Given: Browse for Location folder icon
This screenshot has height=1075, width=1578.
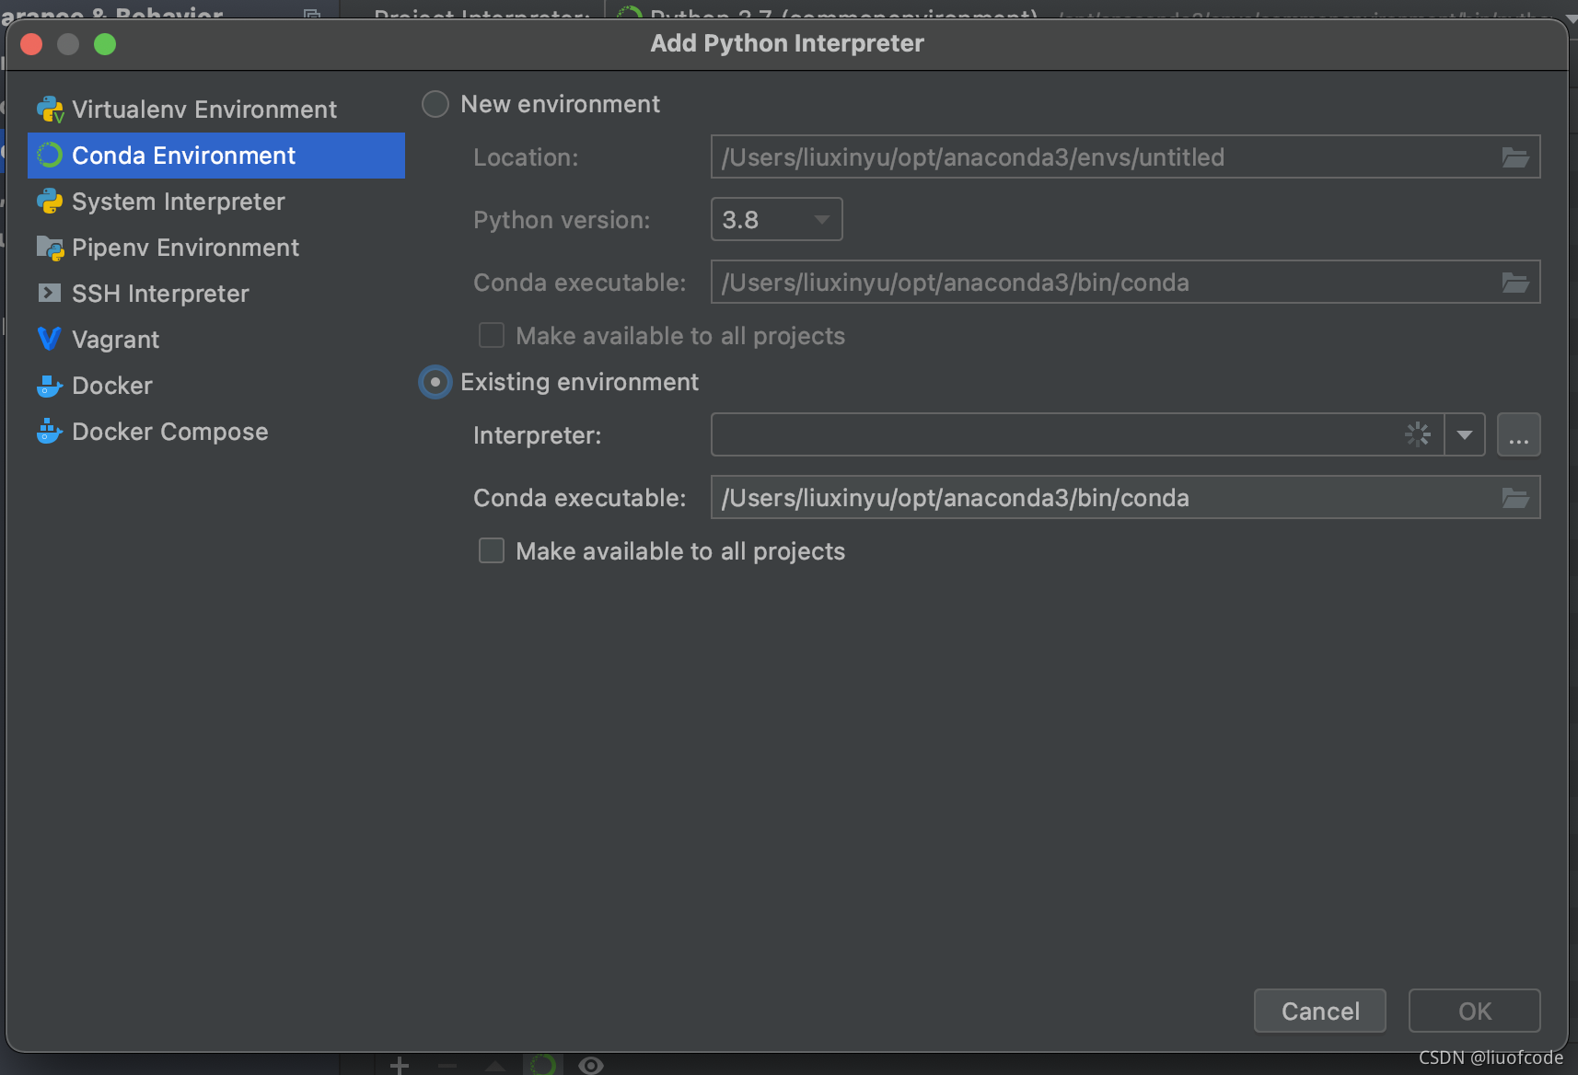Looking at the screenshot, I should [1515, 157].
